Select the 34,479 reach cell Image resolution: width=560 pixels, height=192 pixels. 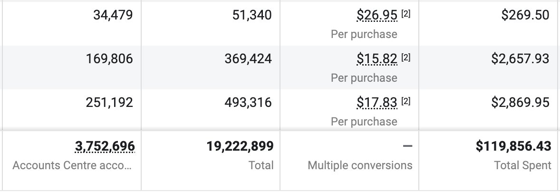[x=113, y=15]
